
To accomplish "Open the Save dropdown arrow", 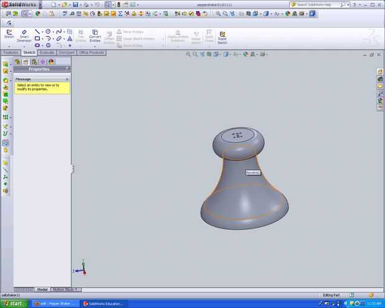I will [80, 5].
